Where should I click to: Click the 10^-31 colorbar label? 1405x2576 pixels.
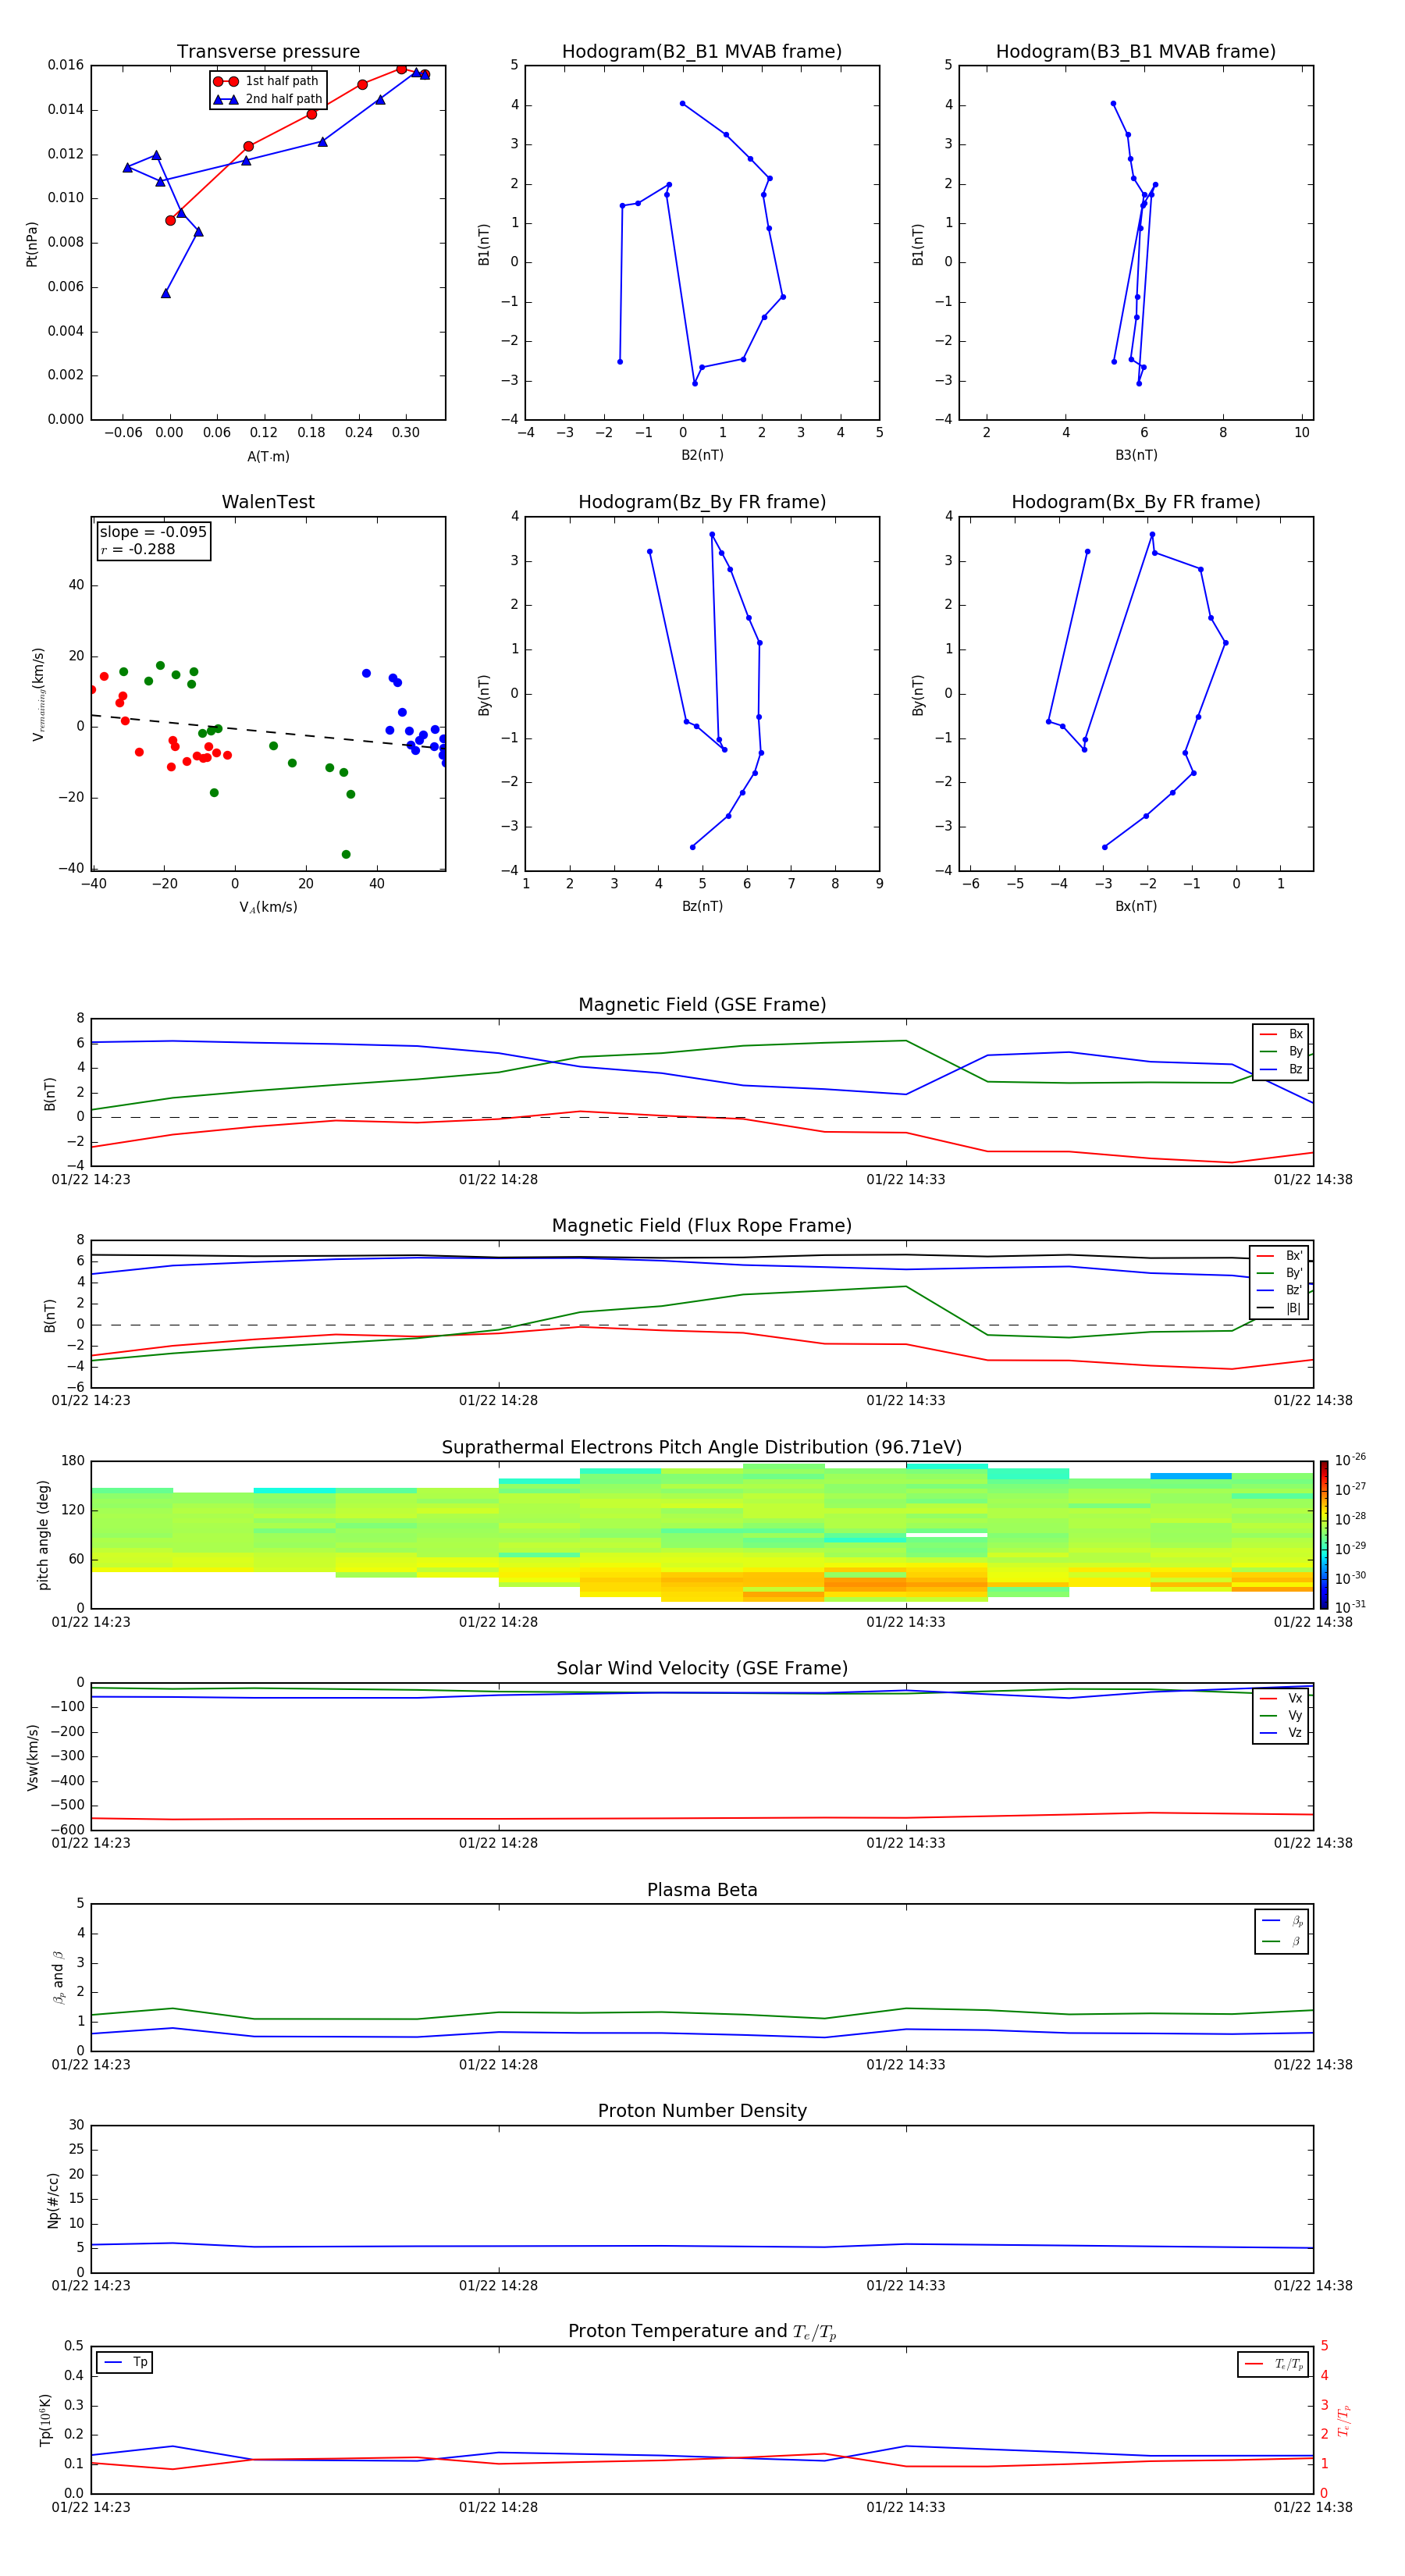(1350, 1607)
